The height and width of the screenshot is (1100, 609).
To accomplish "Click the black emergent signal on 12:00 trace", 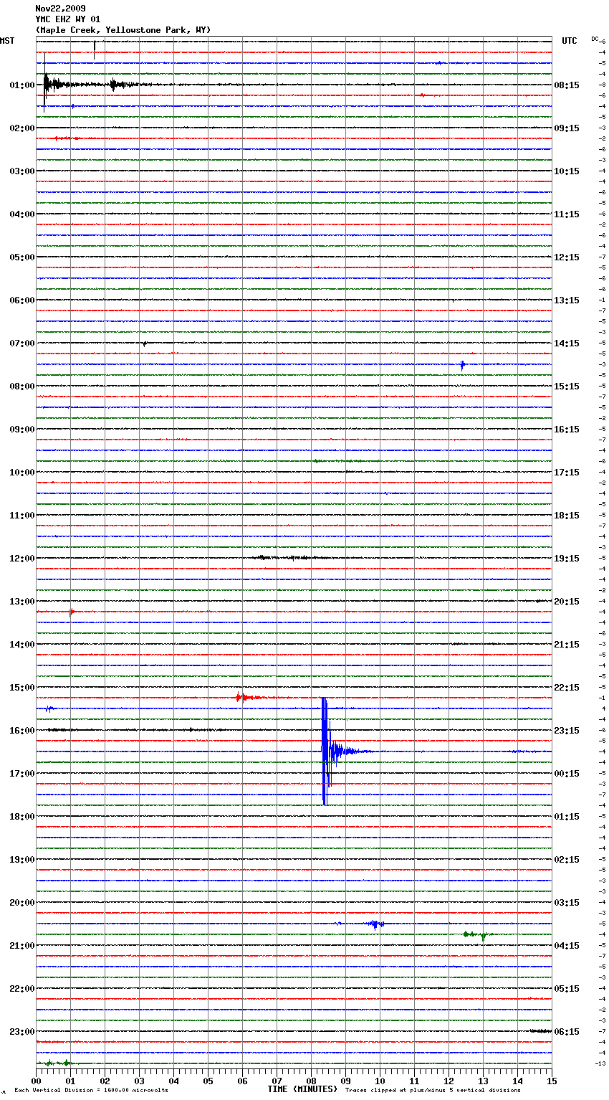I will pos(290,557).
